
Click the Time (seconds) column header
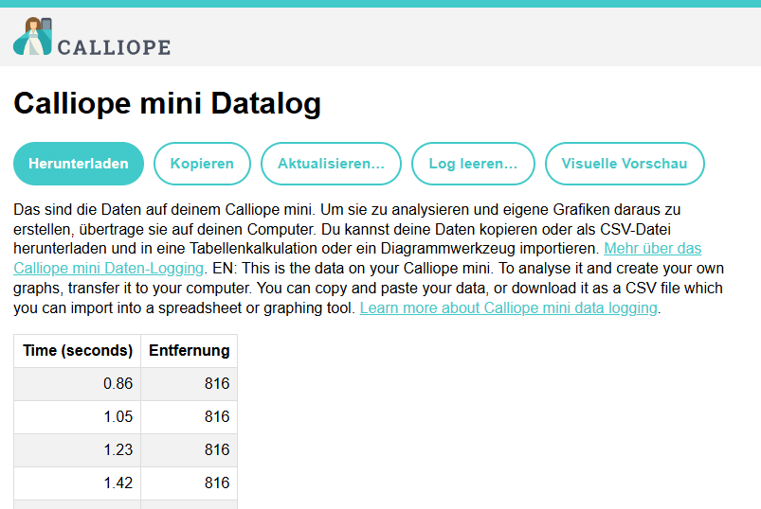pyautogui.click(x=78, y=350)
